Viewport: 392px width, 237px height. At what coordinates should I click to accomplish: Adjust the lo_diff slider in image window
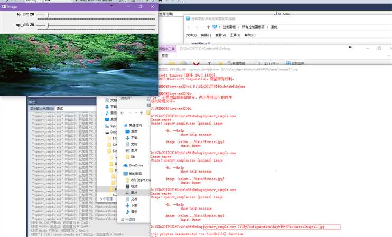coord(96,15)
